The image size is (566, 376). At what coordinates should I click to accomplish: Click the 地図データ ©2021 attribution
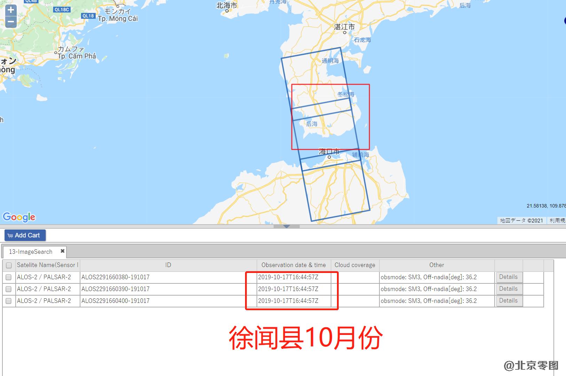click(521, 220)
